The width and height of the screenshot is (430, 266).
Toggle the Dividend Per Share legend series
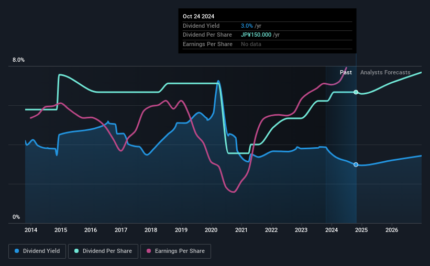[x=103, y=251]
